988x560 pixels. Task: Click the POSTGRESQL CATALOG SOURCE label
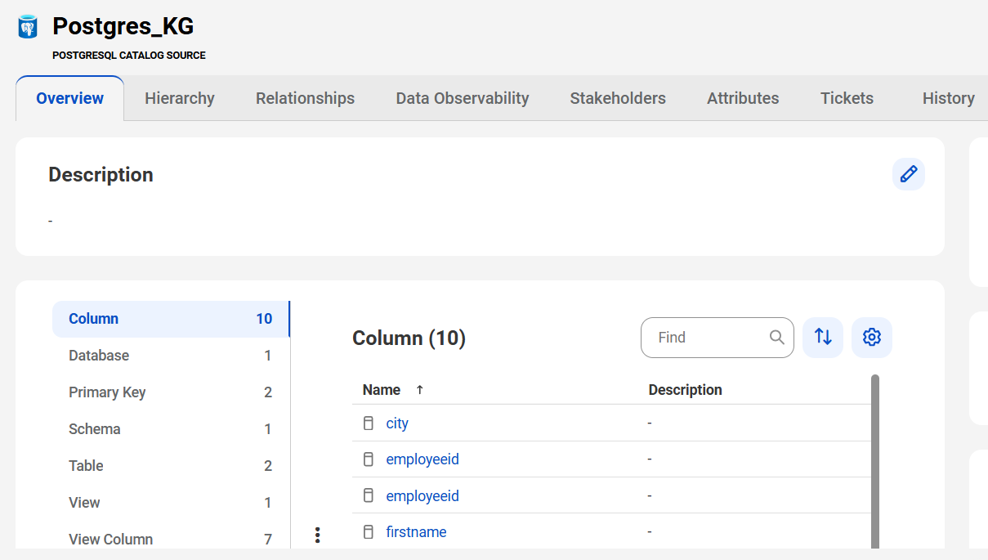[129, 56]
